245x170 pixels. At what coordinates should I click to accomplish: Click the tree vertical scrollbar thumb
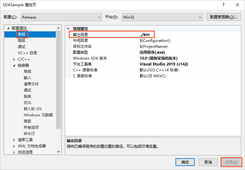click(58, 80)
